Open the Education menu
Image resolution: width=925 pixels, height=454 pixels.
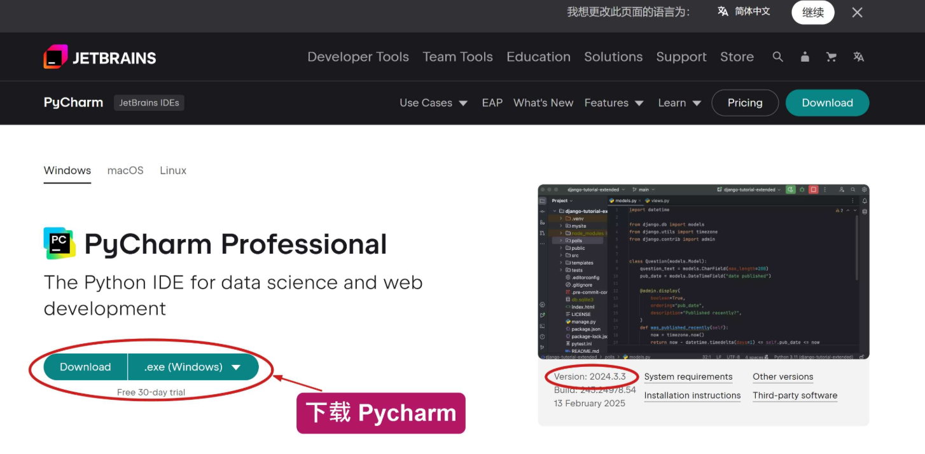point(539,57)
